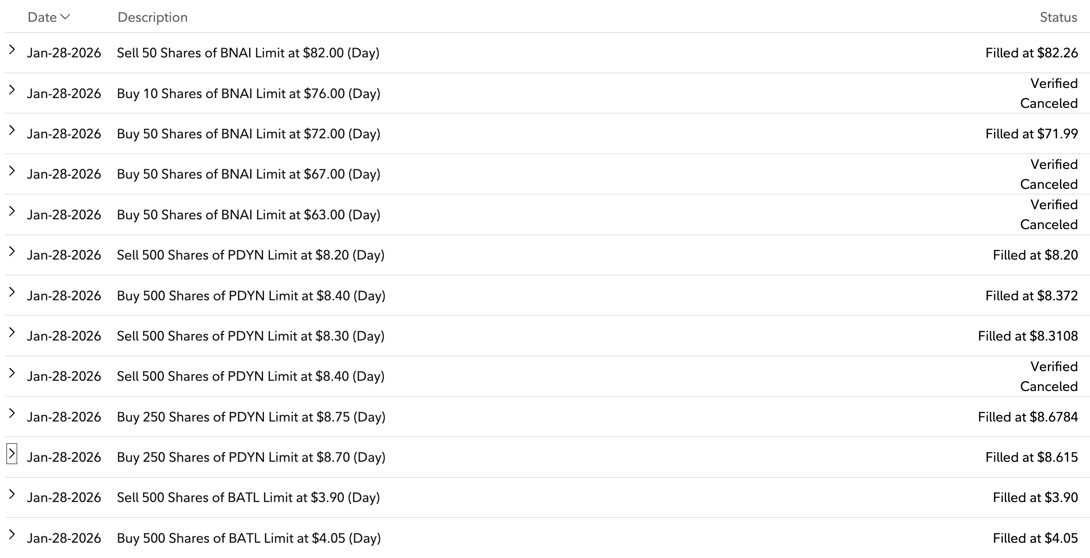Expand the Sell 500 PDYN at $8.40 order
Image resolution: width=1090 pixels, height=558 pixels.
click(12, 372)
